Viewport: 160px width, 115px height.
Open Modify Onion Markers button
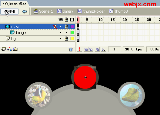104,49
